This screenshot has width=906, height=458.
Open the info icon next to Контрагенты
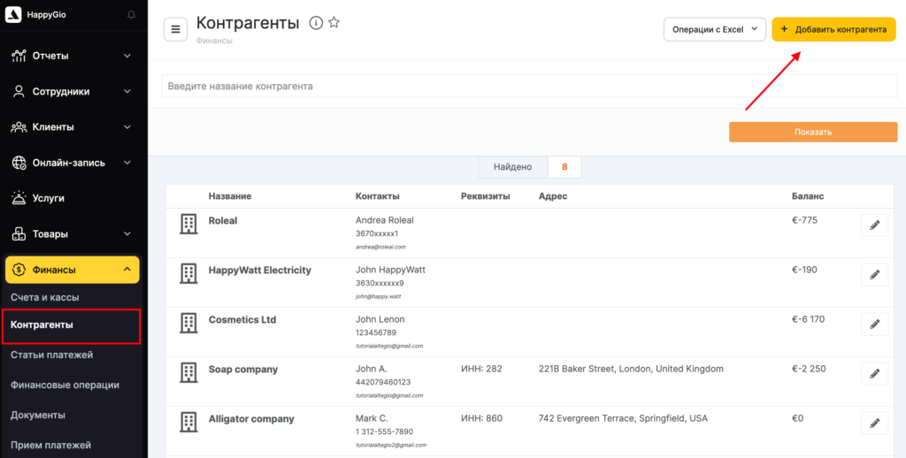(x=316, y=23)
